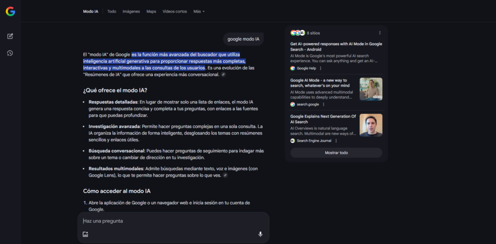Click the add image icon in the question box
The width and height of the screenshot is (496, 244).
coord(85,234)
